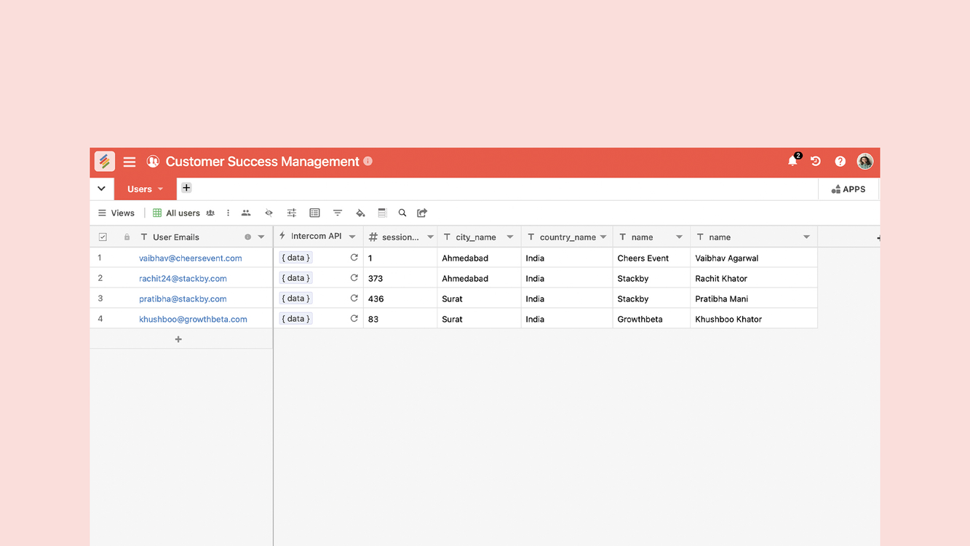Toggle the select all rows checkbox
Image resolution: width=970 pixels, height=546 pixels.
[103, 237]
